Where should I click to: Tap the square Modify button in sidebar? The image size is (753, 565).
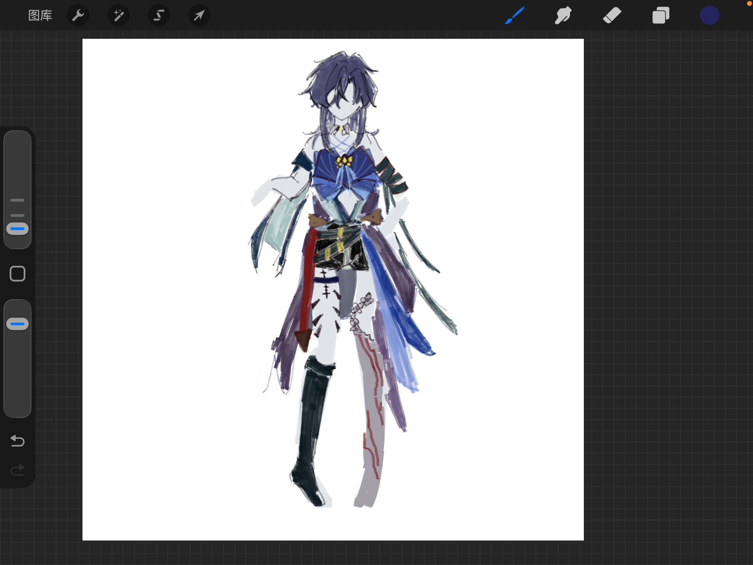pyautogui.click(x=17, y=273)
